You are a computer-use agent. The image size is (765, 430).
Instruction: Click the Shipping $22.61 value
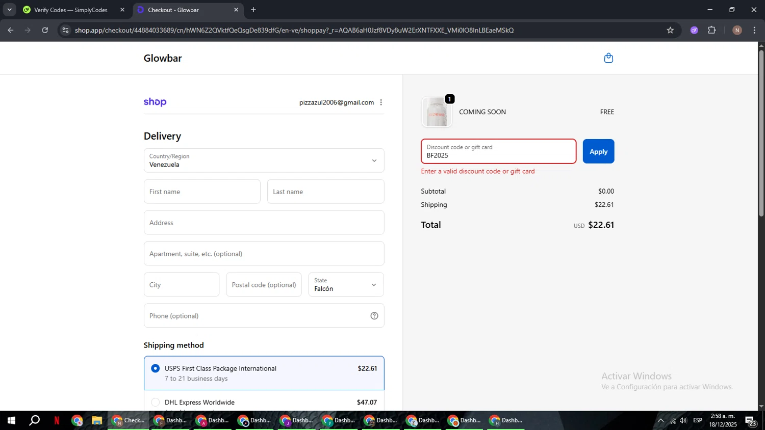click(x=604, y=204)
